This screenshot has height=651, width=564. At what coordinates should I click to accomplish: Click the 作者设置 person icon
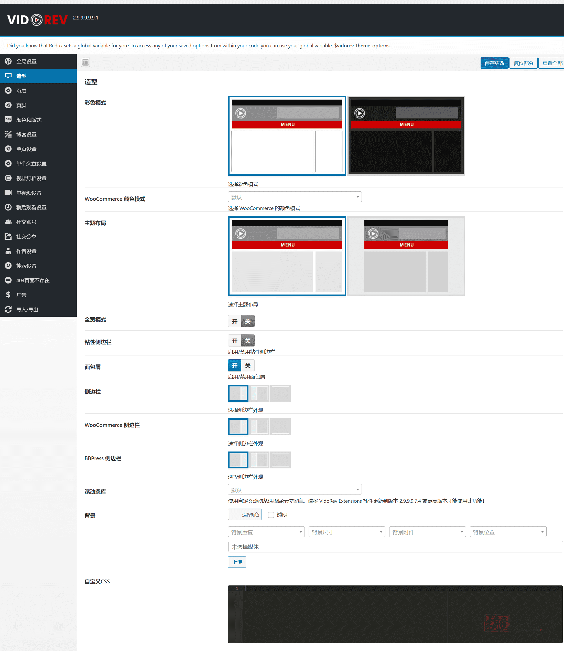(x=8, y=251)
